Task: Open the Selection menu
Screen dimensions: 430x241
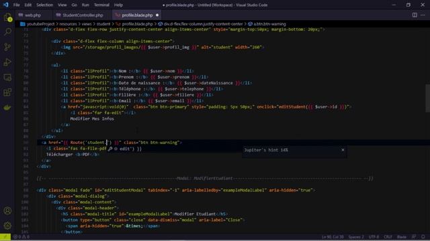Action: coord(45,5)
